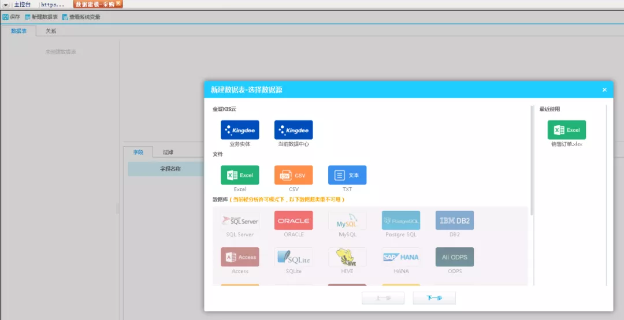Click the 上一步 previous button
This screenshot has width=624, height=320.
tap(383, 298)
